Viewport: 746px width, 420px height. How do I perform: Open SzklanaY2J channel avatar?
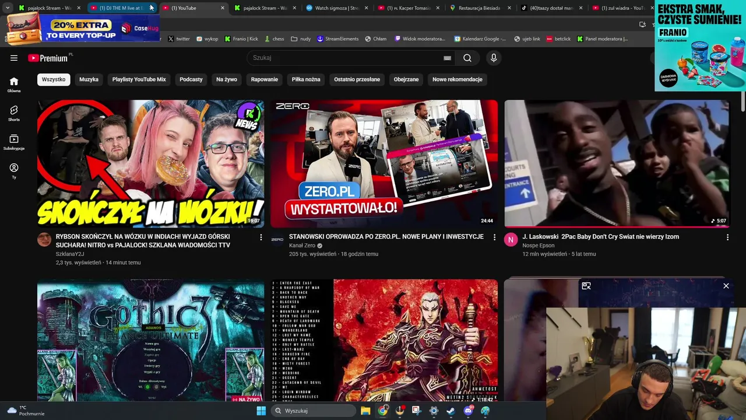click(x=44, y=240)
